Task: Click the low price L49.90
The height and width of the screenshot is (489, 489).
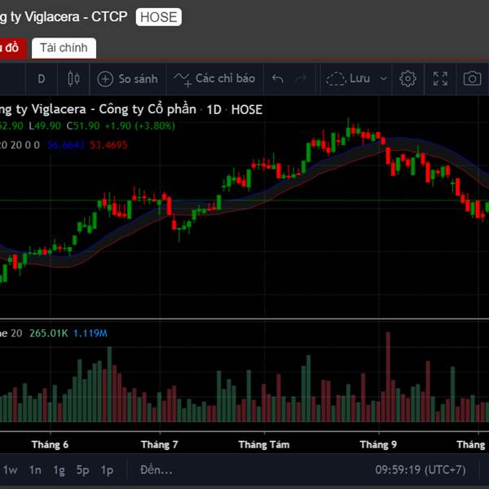Action: click(x=45, y=126)
